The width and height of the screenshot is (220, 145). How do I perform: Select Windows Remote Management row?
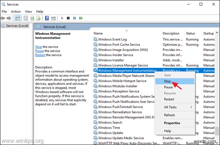(x=124, y=117)
